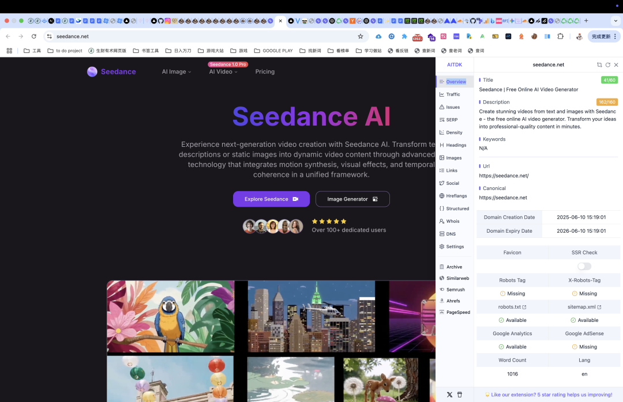
Task: Click the Explore Seedance button
Action: click(x=271, y=199)
